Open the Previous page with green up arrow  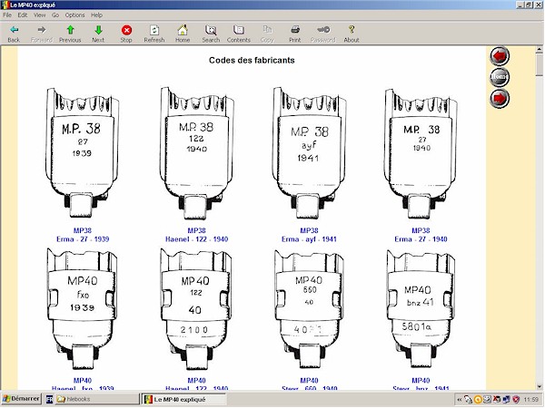[x=70, y=34]
